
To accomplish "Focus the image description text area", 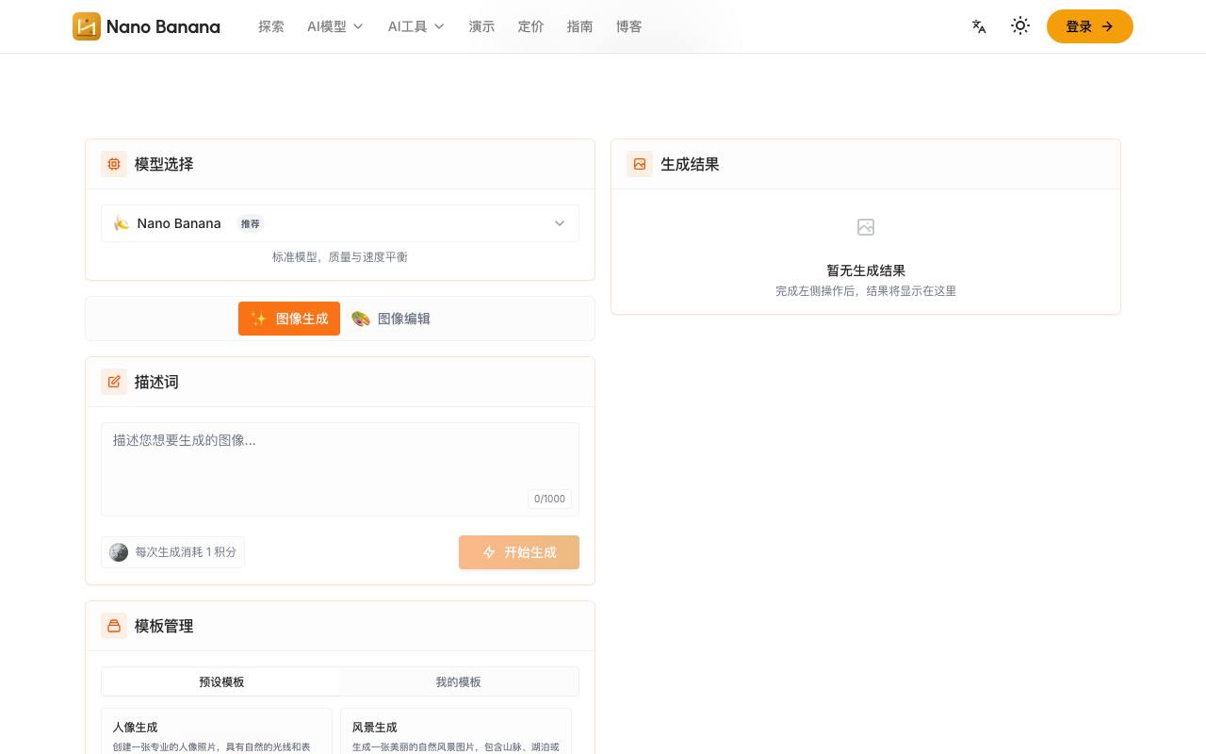I will [340, 469].
